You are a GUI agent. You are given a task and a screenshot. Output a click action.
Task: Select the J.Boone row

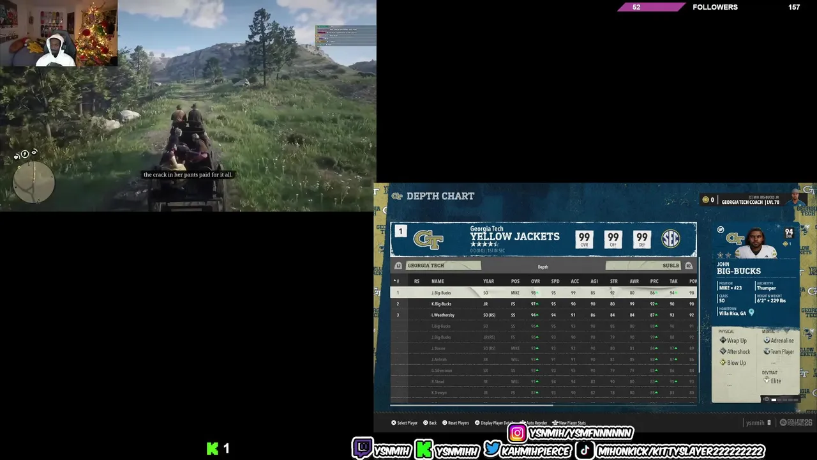tap(543, 348)
